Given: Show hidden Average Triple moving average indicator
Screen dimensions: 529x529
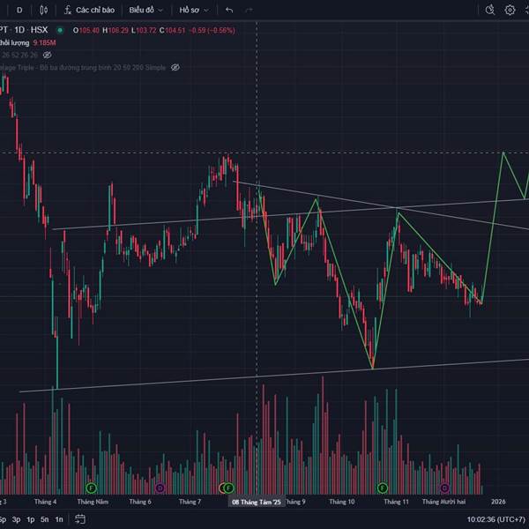Looking at the screenshot, I should pyautogui.click(x=175, y=68).
